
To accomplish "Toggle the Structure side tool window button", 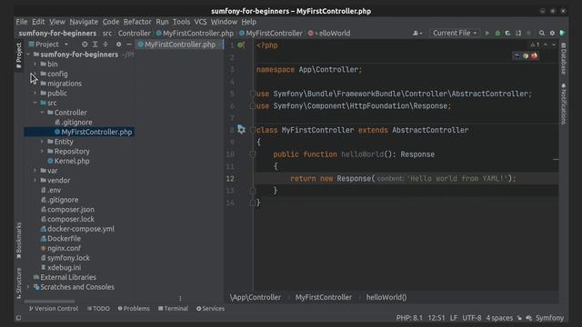I will point(18,283).
